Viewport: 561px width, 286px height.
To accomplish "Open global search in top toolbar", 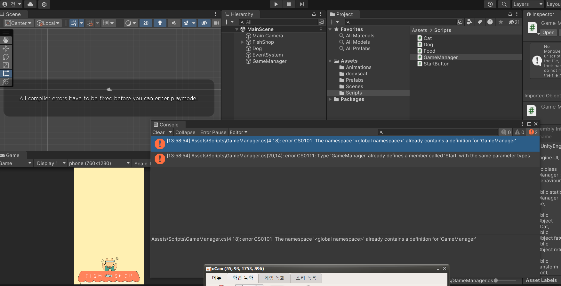I will [504, 4].
